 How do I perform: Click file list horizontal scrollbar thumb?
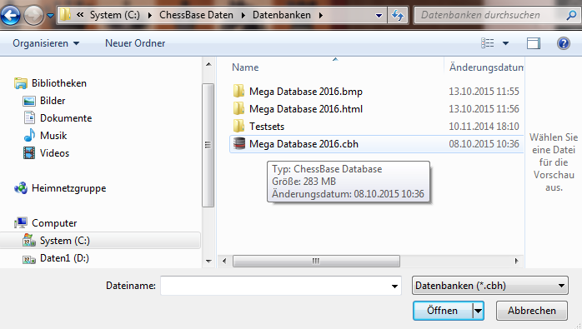tap(316, 262)
